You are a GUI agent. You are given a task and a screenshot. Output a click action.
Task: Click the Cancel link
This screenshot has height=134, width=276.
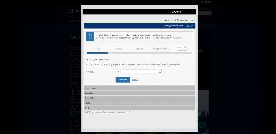135,80
